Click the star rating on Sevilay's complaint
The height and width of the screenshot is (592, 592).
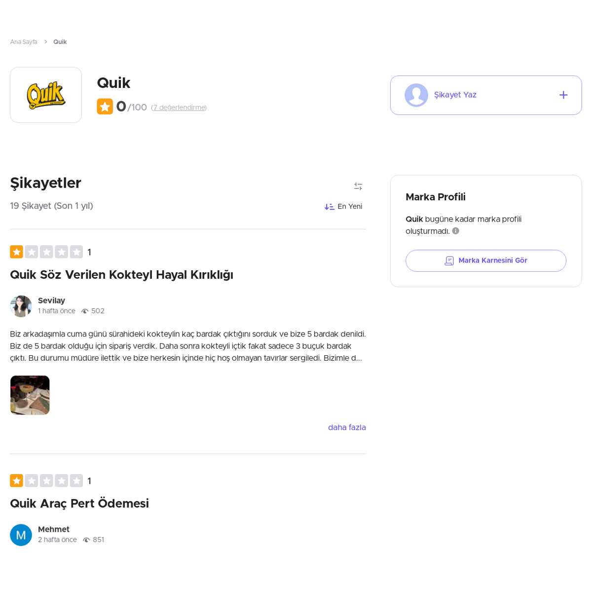click(x=46, y=252)
